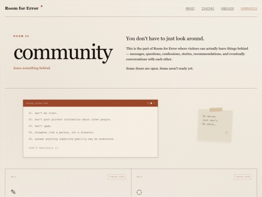Go to the about page
262x197 pixels.
[x=190, y=8]
